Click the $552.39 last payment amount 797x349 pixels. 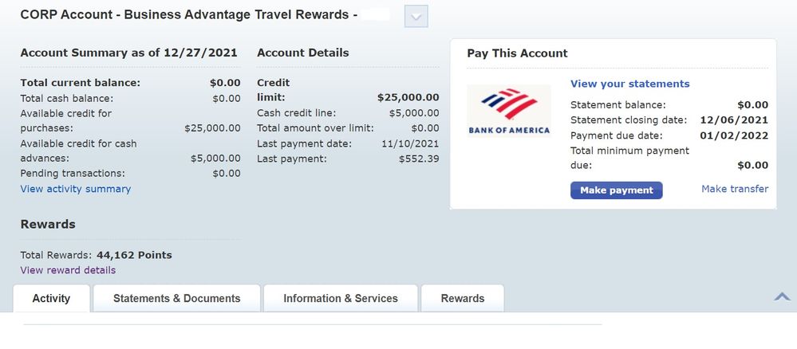419,159
